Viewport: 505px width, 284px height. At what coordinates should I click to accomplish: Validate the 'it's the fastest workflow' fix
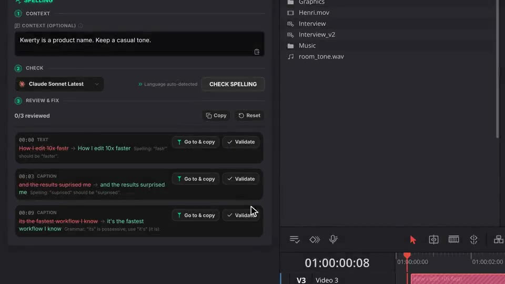[241, 215]
